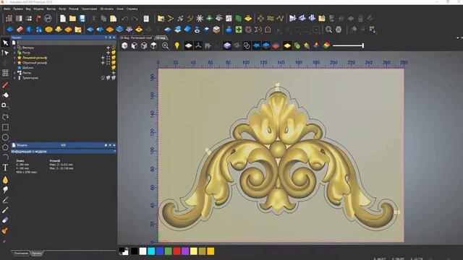Click the Notes document icon
The height and width of the screenshot is (260, 463).
(146, 19)
